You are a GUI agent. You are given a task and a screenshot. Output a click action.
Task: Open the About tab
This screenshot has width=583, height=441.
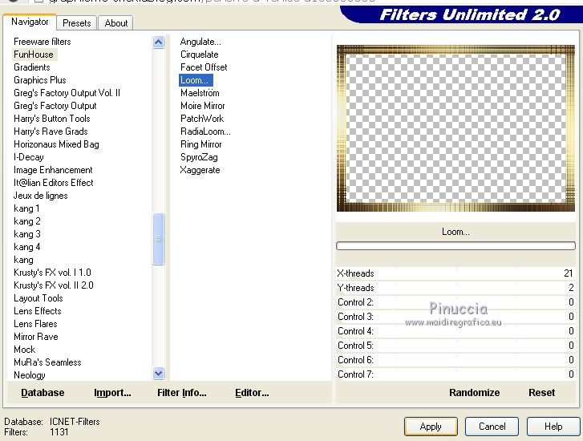click(116, 23)
